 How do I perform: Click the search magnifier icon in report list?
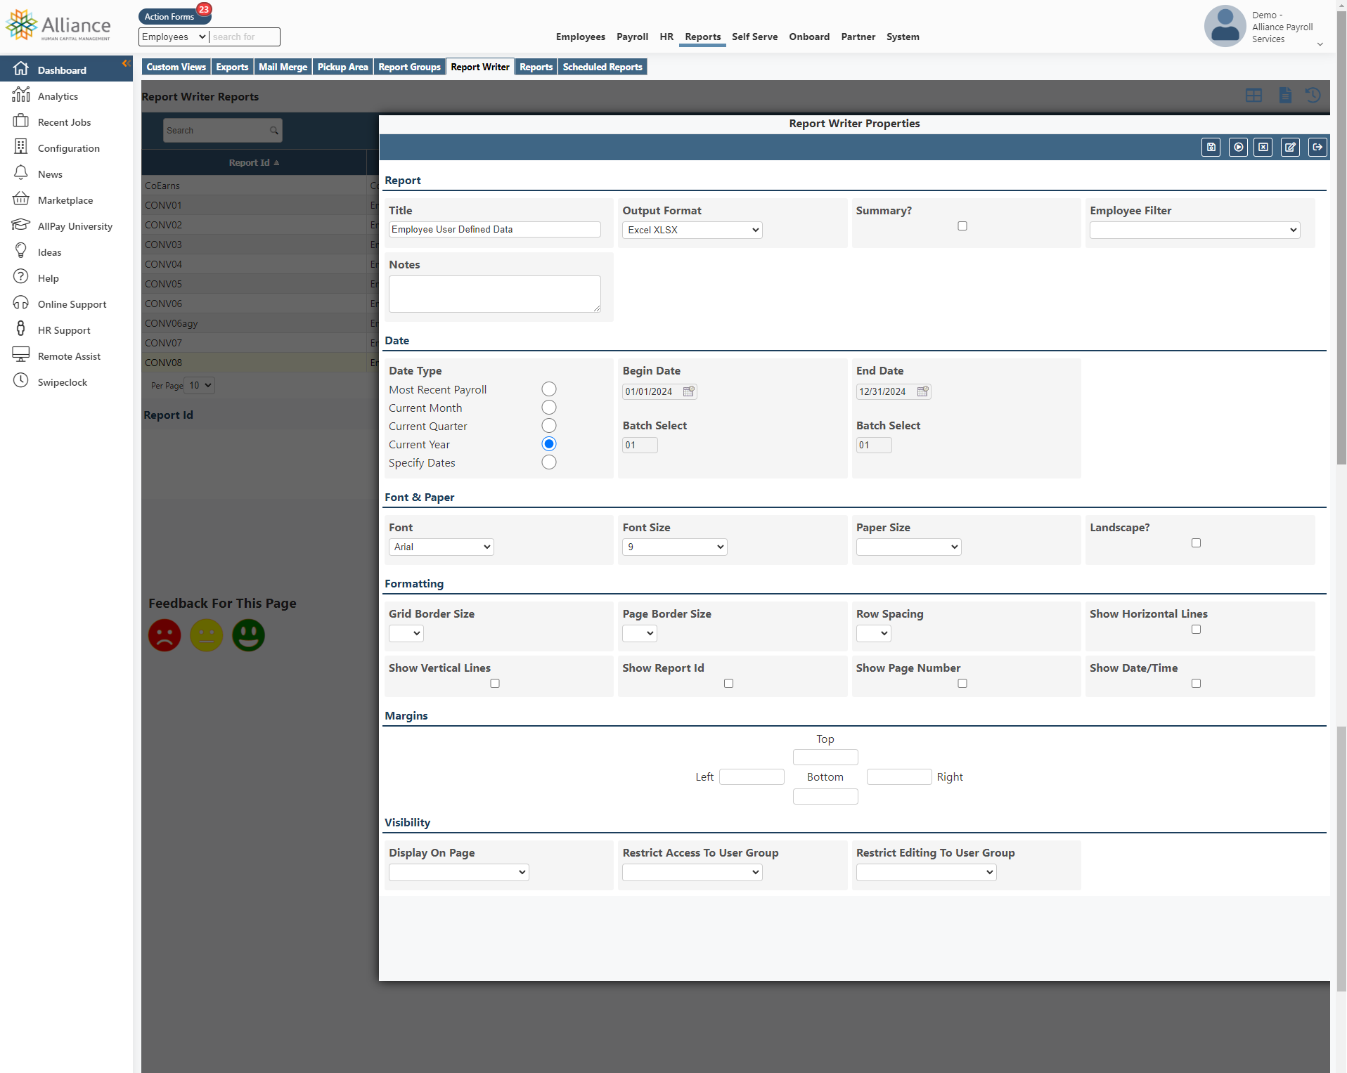coord(274,131)
